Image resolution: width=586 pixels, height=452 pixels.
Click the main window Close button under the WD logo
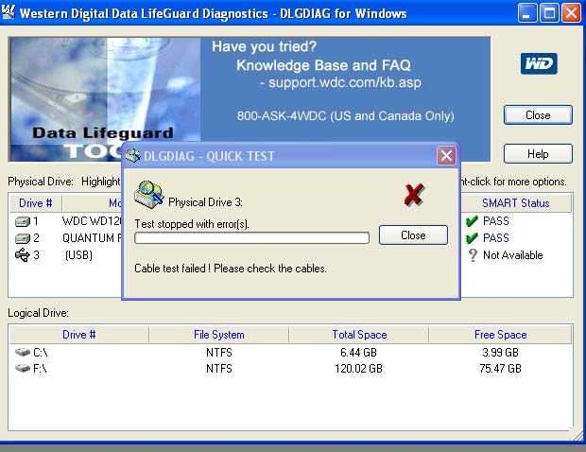pyautogui.click(x=538, y=115)
